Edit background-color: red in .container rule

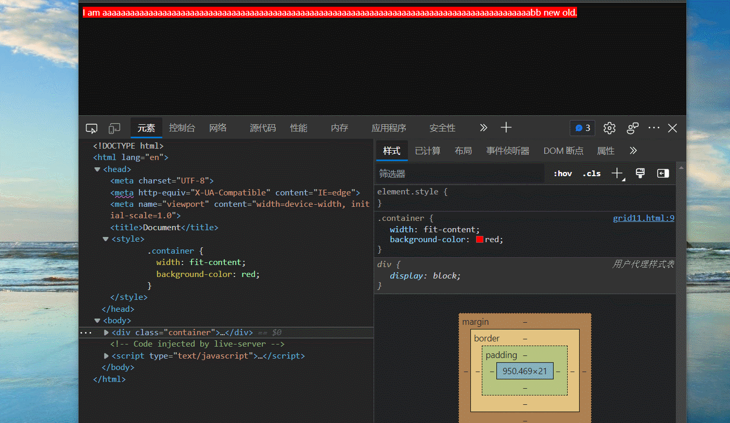pyautogui.click(x=446, y=240)
